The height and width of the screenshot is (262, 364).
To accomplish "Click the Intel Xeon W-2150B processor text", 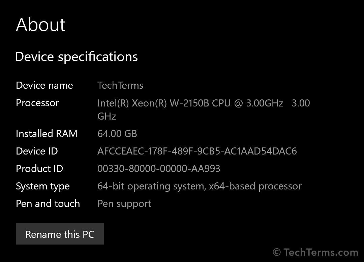I will point(190,103).
